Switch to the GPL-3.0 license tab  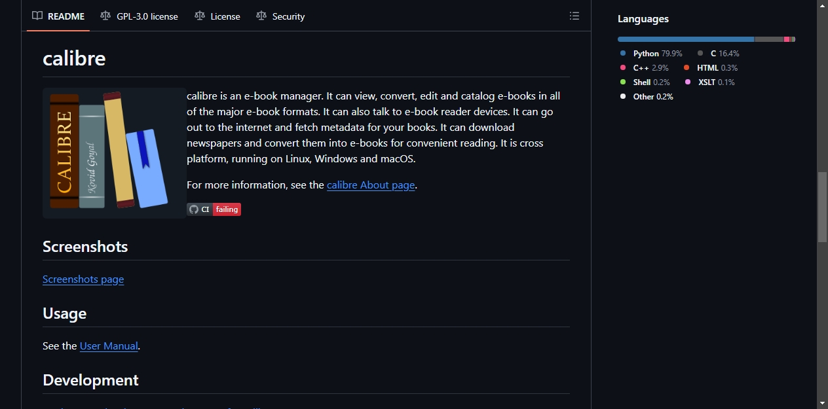click(x=139, y=16)
